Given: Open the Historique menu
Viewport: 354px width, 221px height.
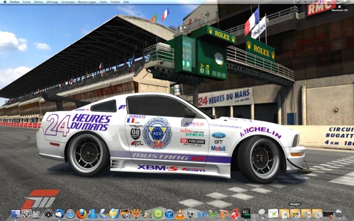Looking at the screenshot, I should [68, 2].
